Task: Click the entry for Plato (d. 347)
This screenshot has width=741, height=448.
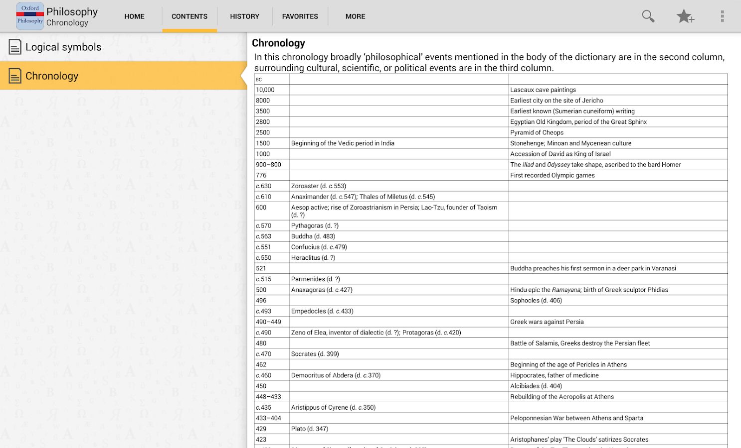Action: (x=310, y=429)
